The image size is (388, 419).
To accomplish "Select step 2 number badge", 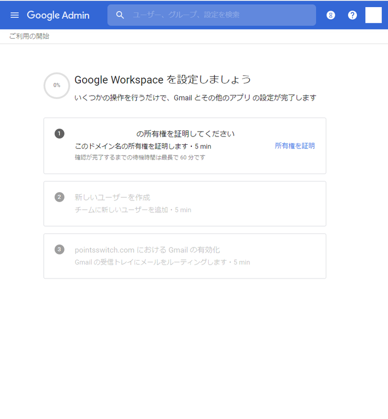I will (60, 197).
